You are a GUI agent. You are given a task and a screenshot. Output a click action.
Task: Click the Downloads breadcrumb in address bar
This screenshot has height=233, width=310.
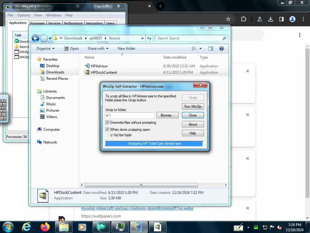[x=73, y=38]
